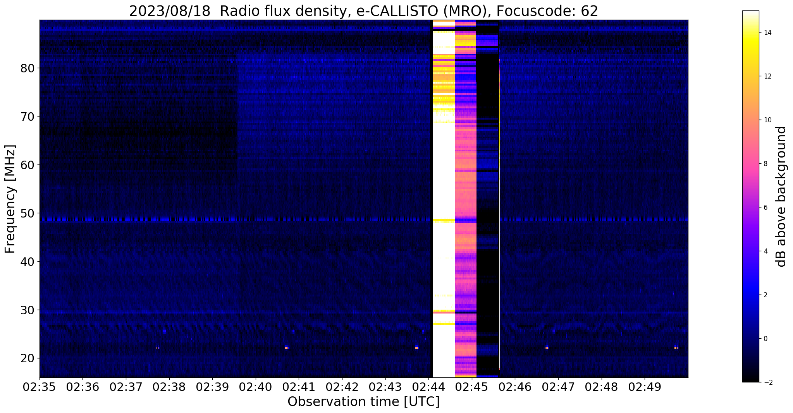Click the black dropout column after 02:45
Screen dimensions: 793x413
(x=487, y=199)
